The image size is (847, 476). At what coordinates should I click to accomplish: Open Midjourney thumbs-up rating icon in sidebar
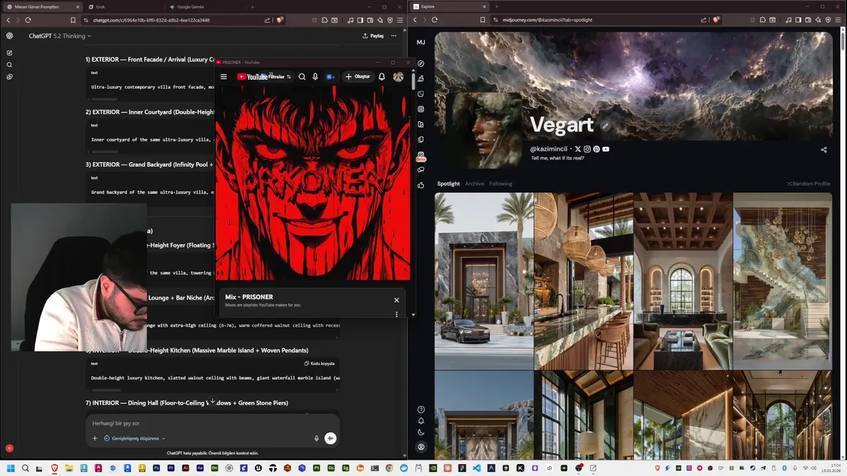click(421, 185)
